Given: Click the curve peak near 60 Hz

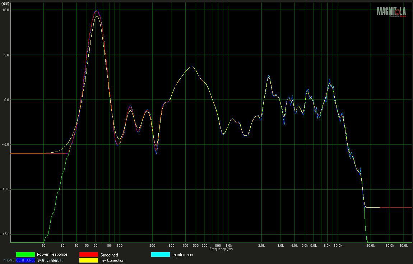Looking at the screenshot, I should (96, 11).
